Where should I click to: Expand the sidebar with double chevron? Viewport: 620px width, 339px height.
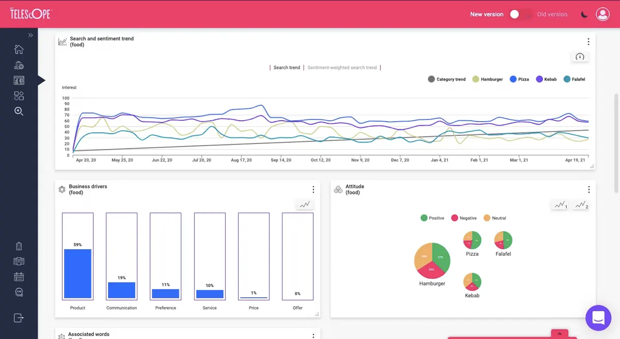pyautogui.click(x=30, y=35)
